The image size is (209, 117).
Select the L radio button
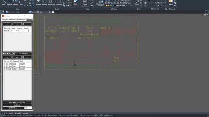[8, 53]
